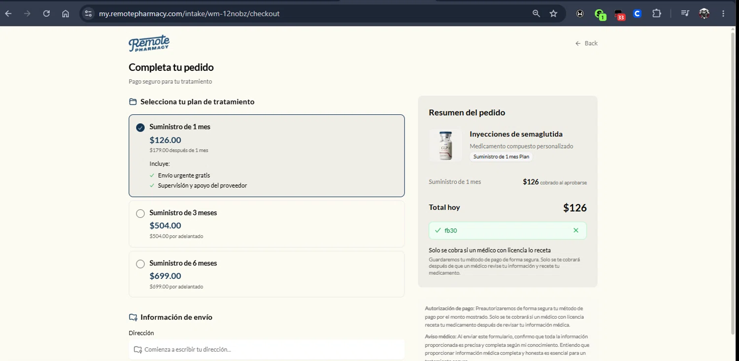Click the Remote Pharmacy logo
This screenshot has height=361, width=739.
click(x=149, y=43)
